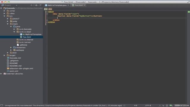Expand the .errai folder
This screenshot has width=190, height=107.
click(4, 11)
